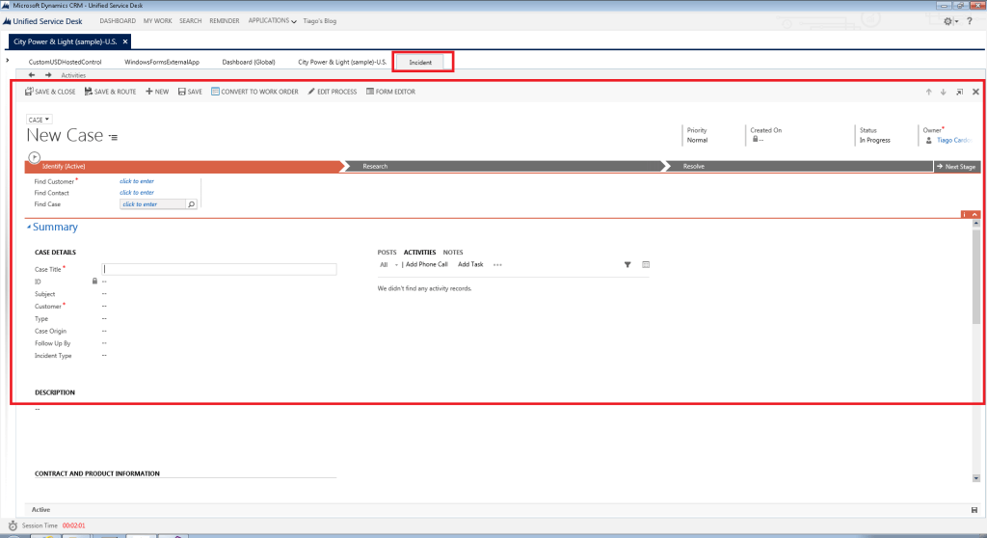987x538 pixels.
Task: Click the save icon in bottom status bar
Action: point(974,509)
